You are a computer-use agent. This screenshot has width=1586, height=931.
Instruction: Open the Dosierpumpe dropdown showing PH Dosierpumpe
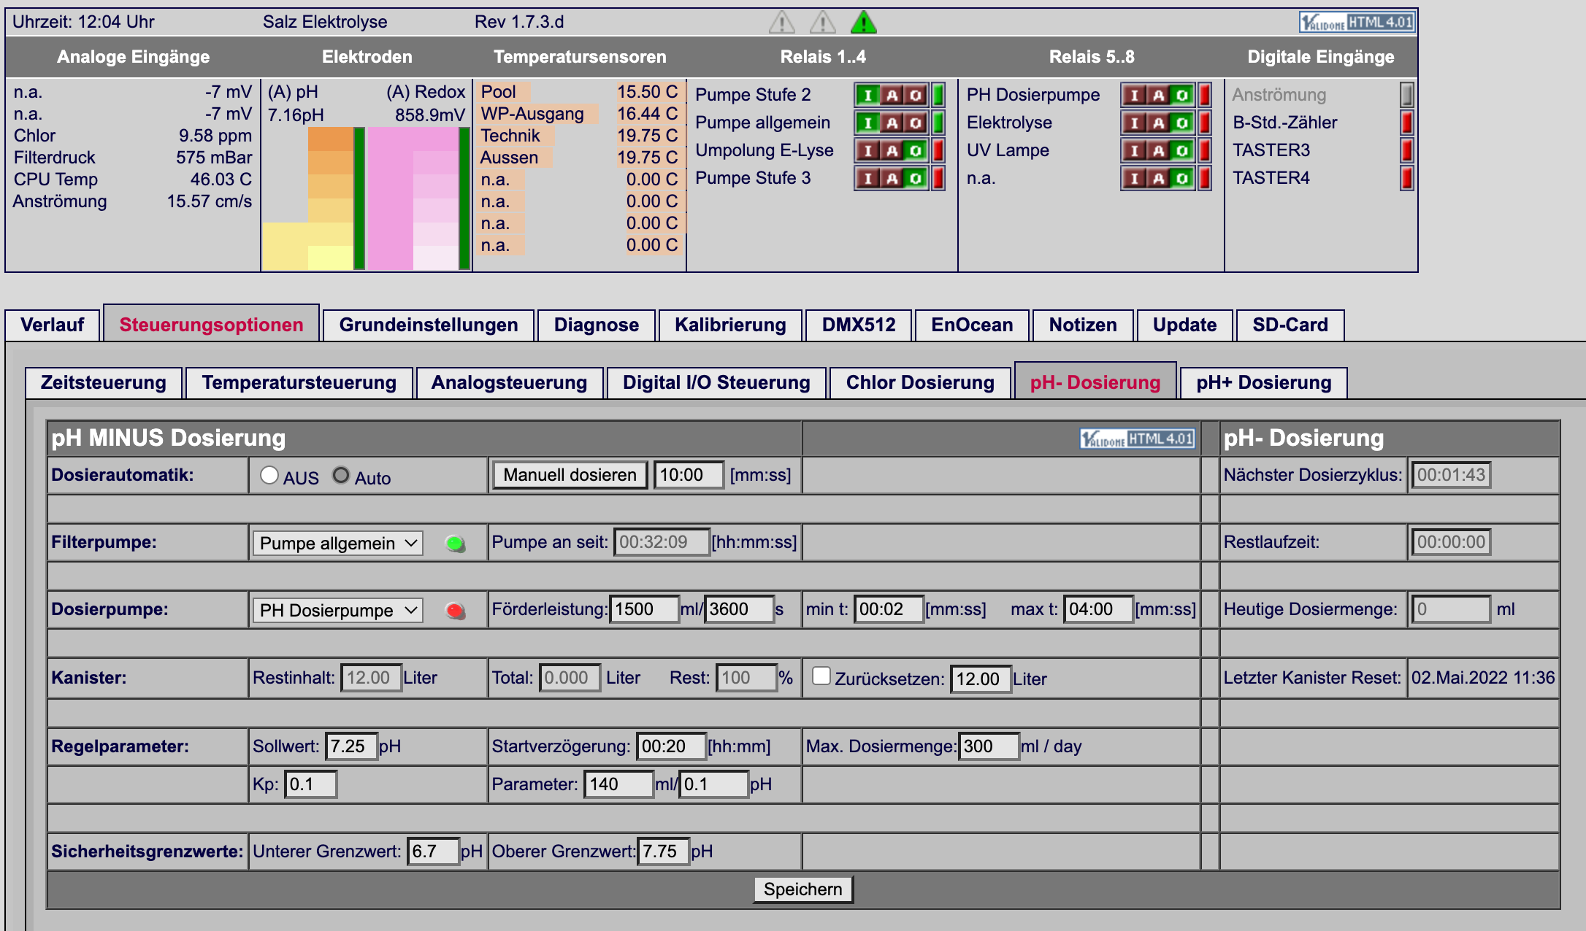coord(338,611)
